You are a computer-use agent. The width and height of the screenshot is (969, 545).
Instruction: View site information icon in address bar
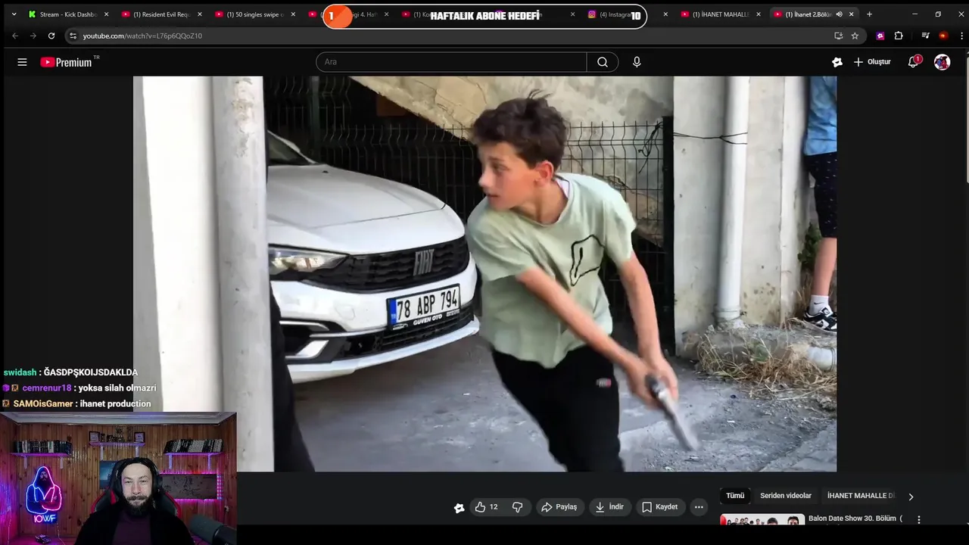[73, 36]
